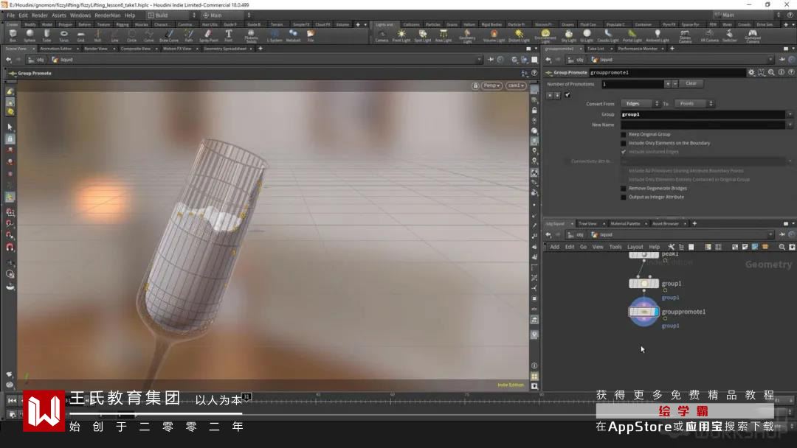Enable Keep Original Group checkbox
This screenshot has width=797, height=448.
coord(624,135)
